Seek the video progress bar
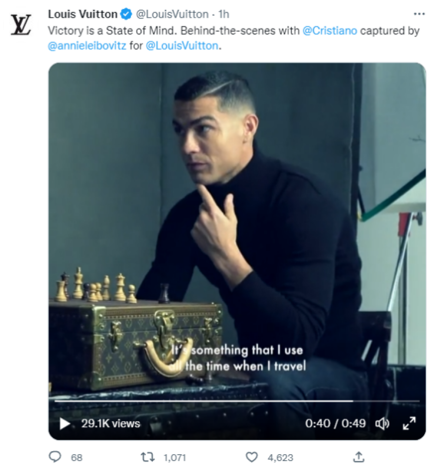Screen dimensions: 434x467 [237, 401]
